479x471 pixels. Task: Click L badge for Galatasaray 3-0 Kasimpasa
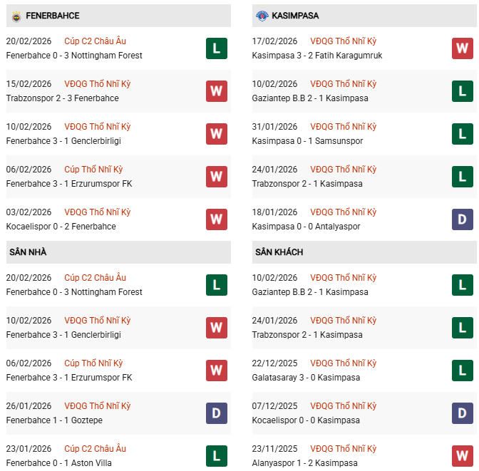pyautogui.click(x=463, y=371)
